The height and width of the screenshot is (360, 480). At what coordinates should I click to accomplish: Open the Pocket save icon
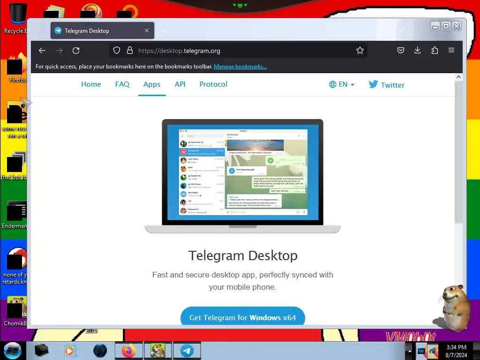pos(400,50)
